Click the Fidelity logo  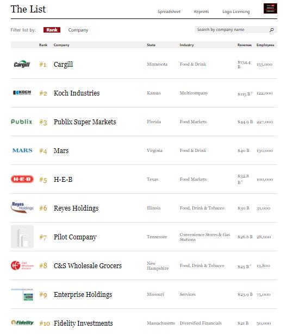tap(22, 322)
